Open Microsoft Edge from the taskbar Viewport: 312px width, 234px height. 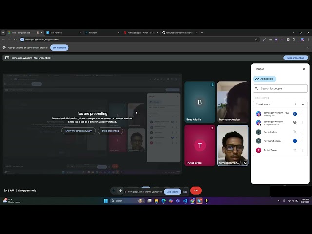[164, 201]
